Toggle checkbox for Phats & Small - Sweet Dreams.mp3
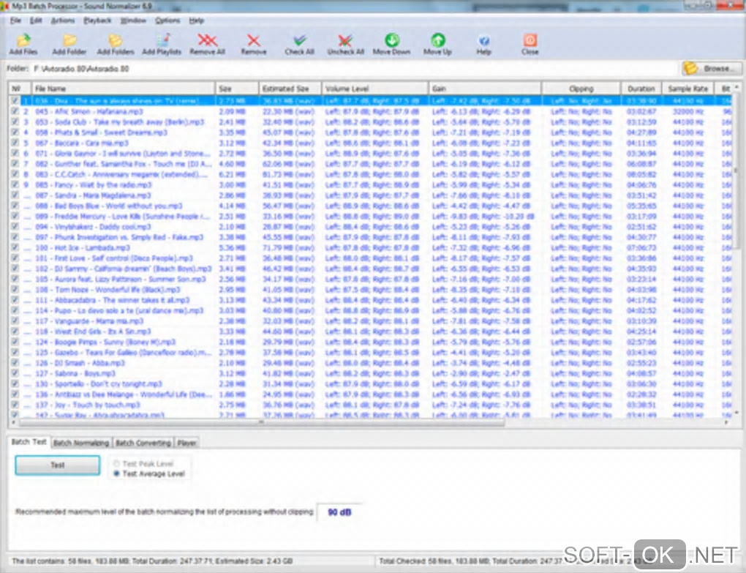Viewport: 746px width, 573px height. [x=15, y=132]
